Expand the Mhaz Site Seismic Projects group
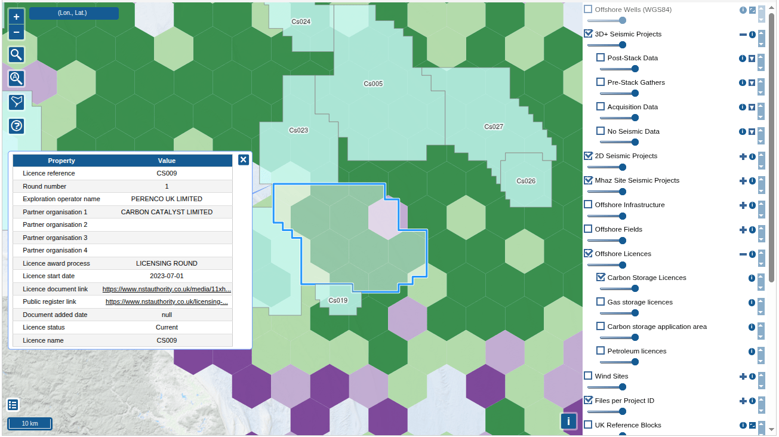 743,181
